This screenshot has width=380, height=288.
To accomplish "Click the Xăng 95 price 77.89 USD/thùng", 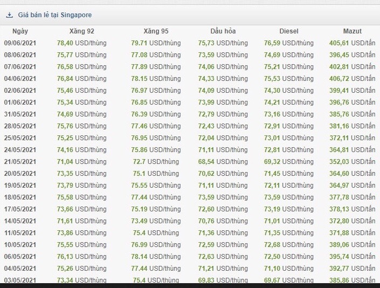I will tap(156, 67).
